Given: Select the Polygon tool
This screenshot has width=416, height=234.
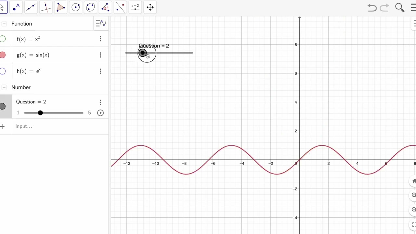Looking at the screenshot, I should 61,7.
